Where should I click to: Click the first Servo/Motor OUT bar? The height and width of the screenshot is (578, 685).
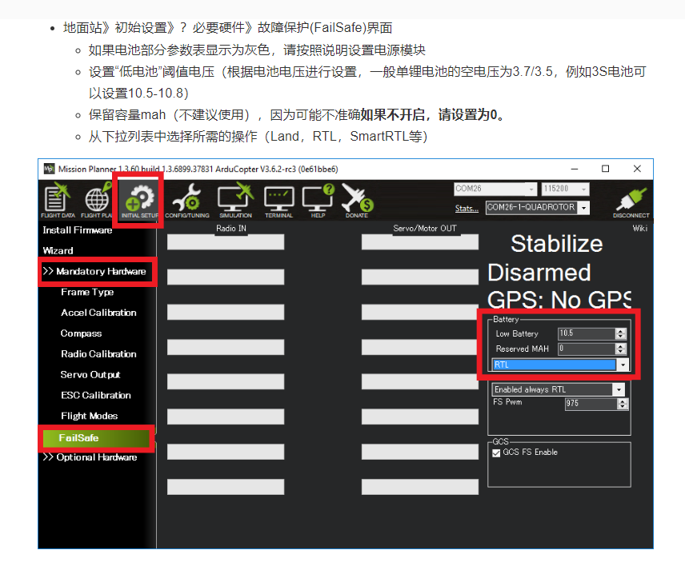point(420,242)
